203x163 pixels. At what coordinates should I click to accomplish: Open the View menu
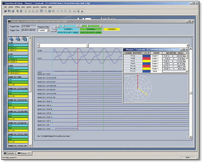click(x=23, y=7)
